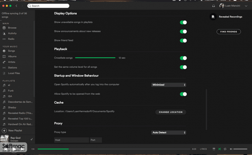Click the settings page scrollbar
This screenshot has width=252, height=155.
point(206,110)
